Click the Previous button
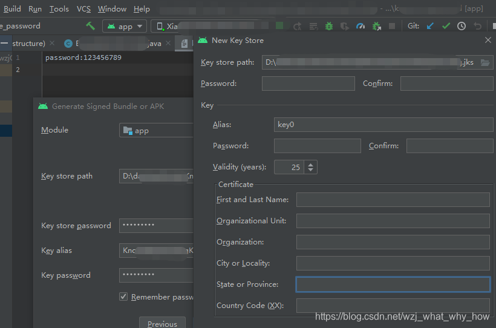The height and width of the screenshot is (328, 496). (x=162, y=323)
